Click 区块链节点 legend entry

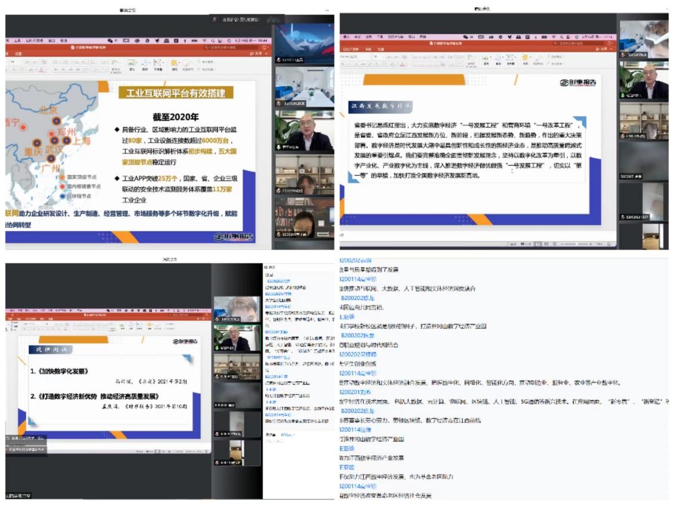[75, 196]
